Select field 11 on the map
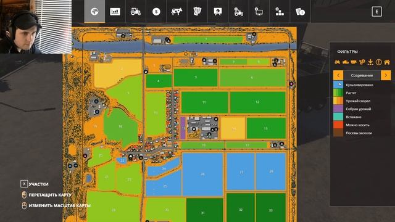The height and width of the screenshot is (222, 395). 204,102
